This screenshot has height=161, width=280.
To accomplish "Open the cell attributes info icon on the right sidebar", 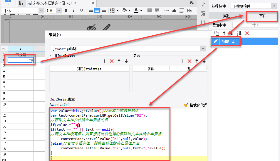I will pyautogui.click(x=203, y=13).
